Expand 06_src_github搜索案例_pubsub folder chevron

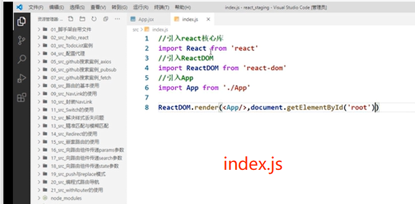tap(39, 69)
